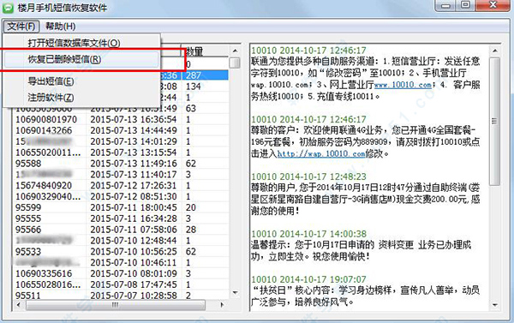Click the message pane vertical scrollbar thumb
The width and height of the screenshot is (514, 323).
pos(495,122)
